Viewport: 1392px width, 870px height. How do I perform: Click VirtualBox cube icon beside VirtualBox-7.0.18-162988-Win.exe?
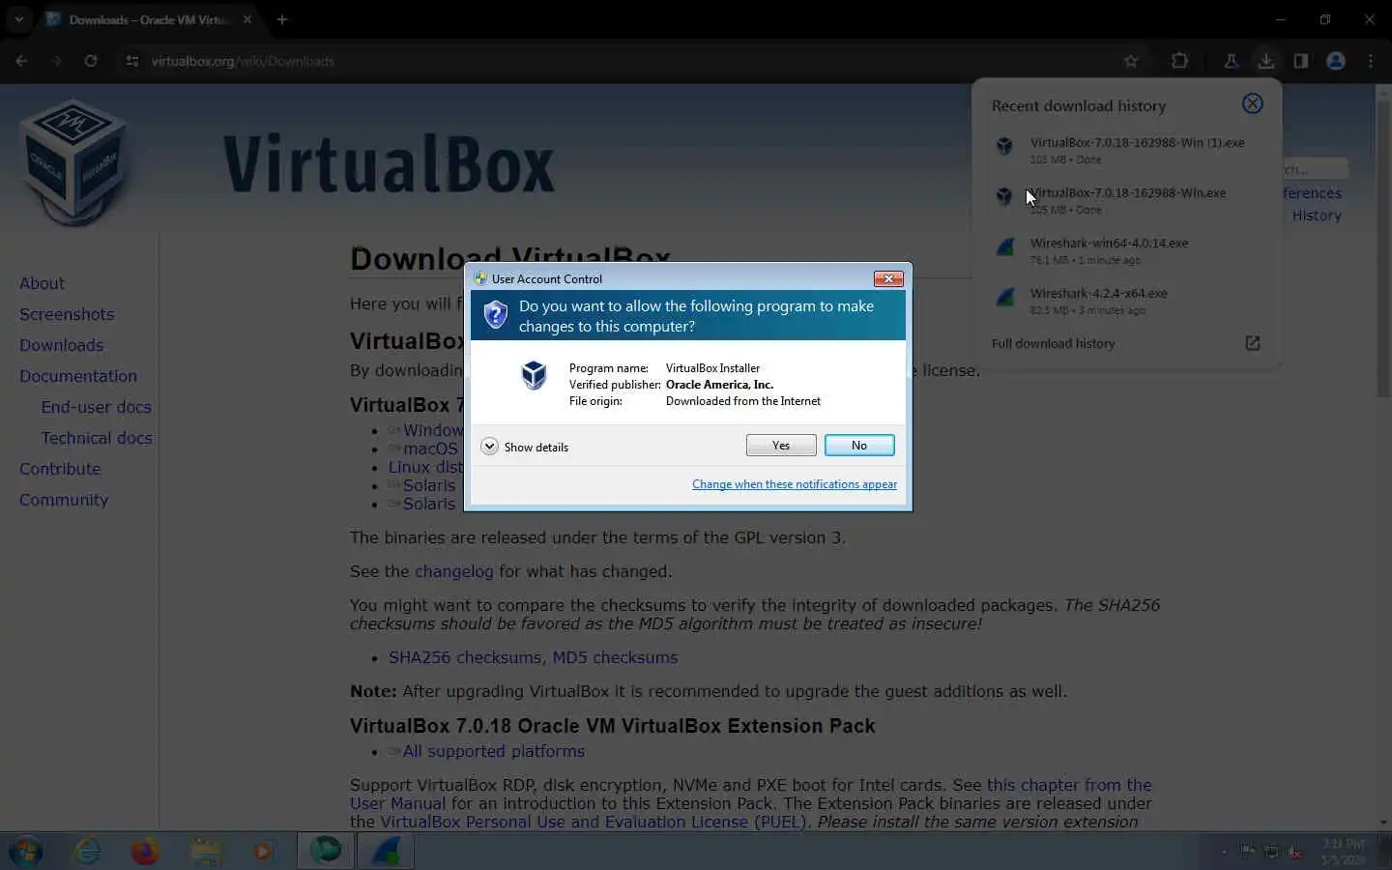point(1004,196)
